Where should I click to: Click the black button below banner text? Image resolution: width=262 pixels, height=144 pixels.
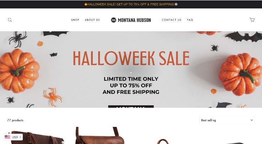pyautogui.click(x=131, y=106)
